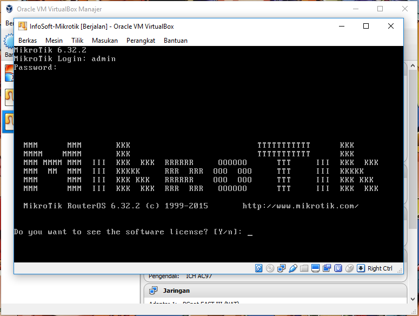Click the VM window title bar icon
The height and width of the screenshot is (316, 419).
coord(23,26)
